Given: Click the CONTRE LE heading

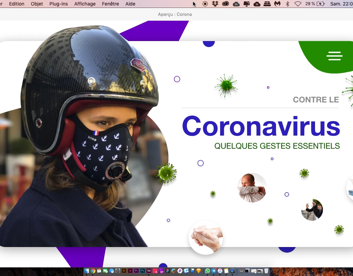Looking at the screenshot, I should [x=316, y=100].
